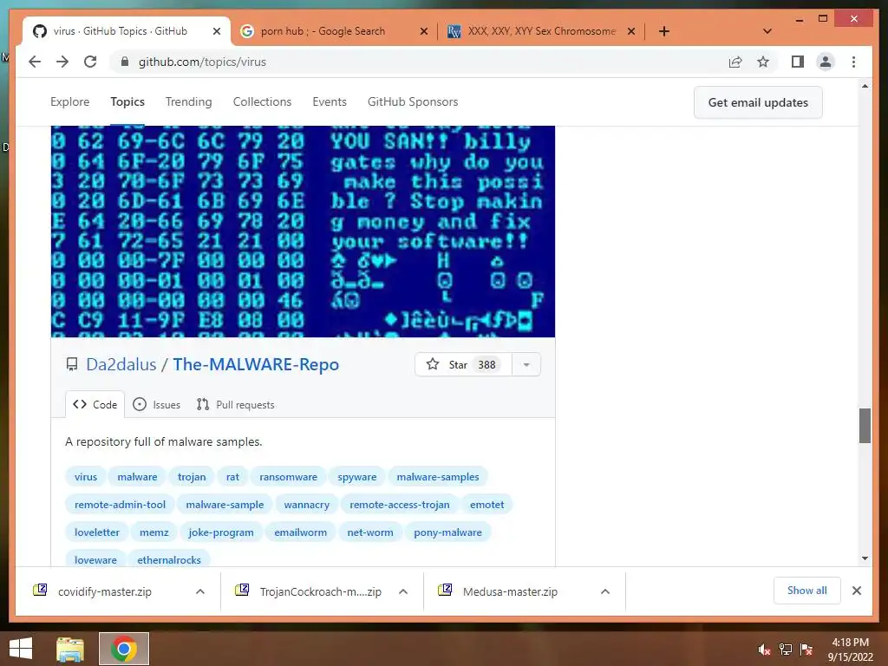The image size is (888, 666).
Task: Expand the Star list dropdown arrow
Action: [526, 364]
